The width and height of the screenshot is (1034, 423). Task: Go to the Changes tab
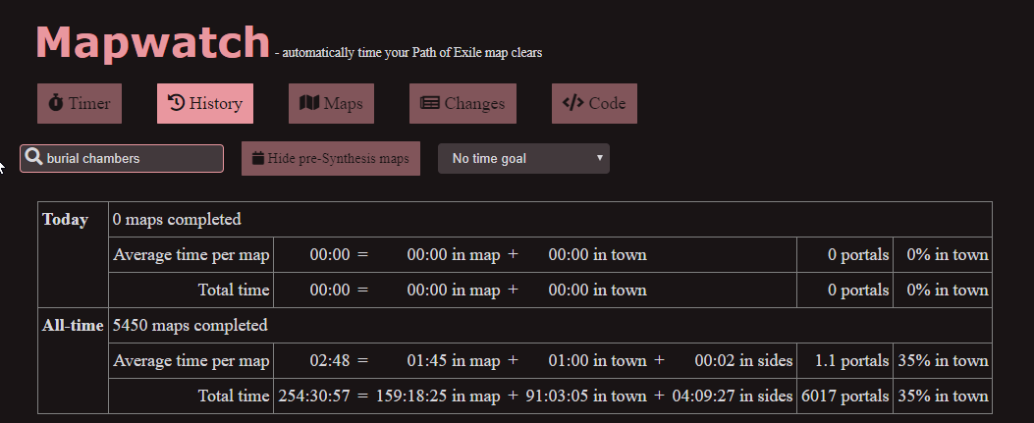[463, 104]
